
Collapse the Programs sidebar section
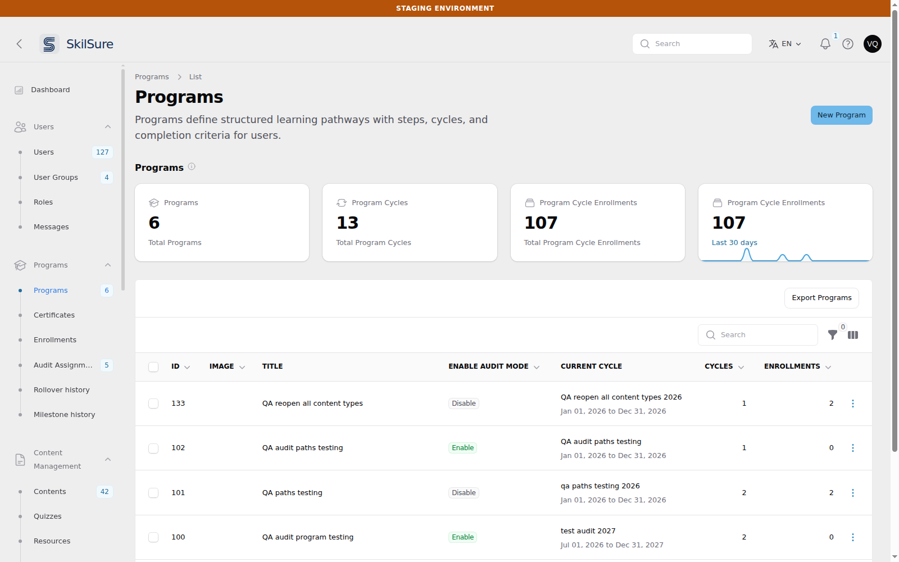(108, 265)
